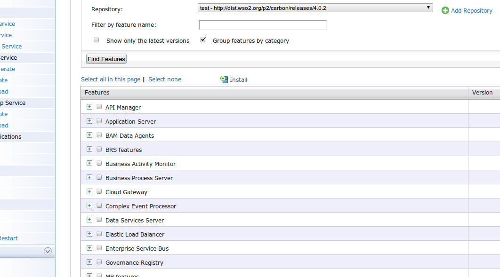
Task: Uncheck Group features by category
Action: click(203, 40)
